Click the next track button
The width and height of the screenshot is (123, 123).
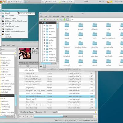pos(31,116)
